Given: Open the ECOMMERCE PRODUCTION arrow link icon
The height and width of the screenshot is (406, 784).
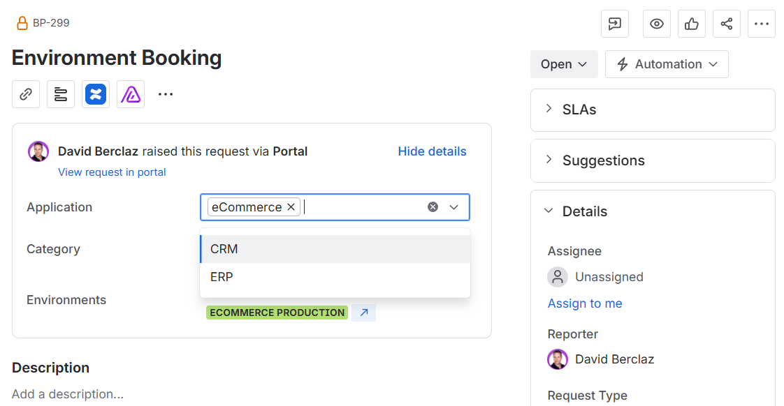Looking at the screenshot, I should (x=364, y=313).
